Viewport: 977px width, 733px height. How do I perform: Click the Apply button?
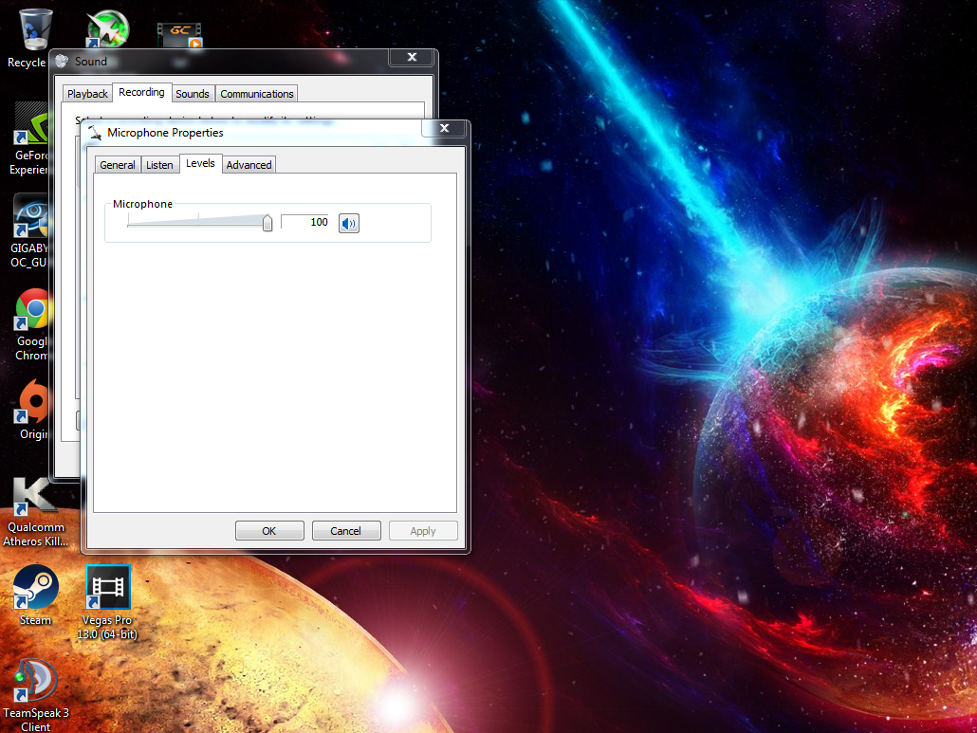click(423, 531)
